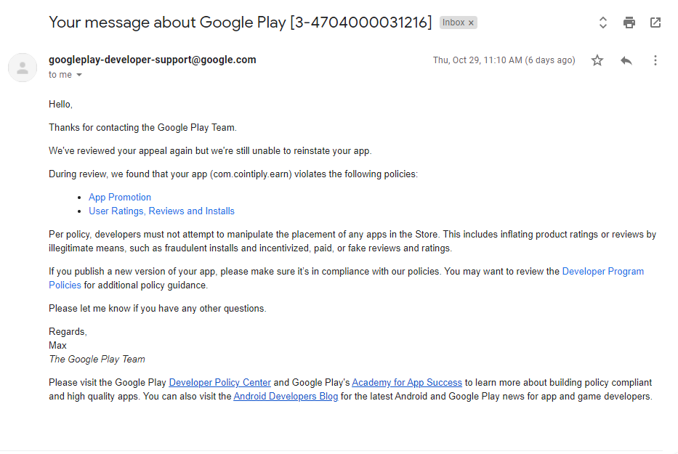This screenshot has height=454, width=678.
Task: Expand or collapse all messages arrows
Action: point(602,23)
